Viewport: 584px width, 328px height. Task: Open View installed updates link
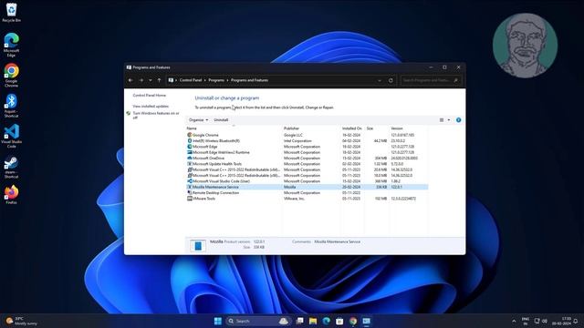click(151, 107)
